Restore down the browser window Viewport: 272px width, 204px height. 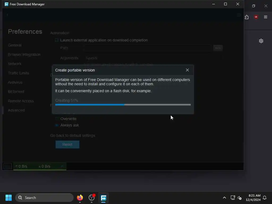point(254,6)
